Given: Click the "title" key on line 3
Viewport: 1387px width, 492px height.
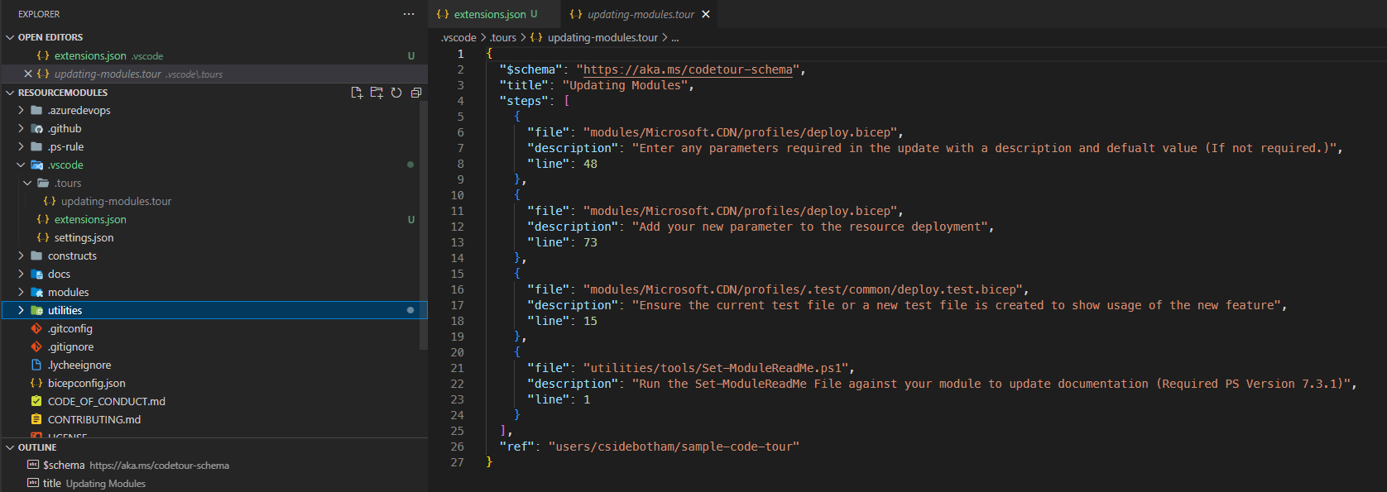Looking at the screenshot, I should click(x=524, y=85).
